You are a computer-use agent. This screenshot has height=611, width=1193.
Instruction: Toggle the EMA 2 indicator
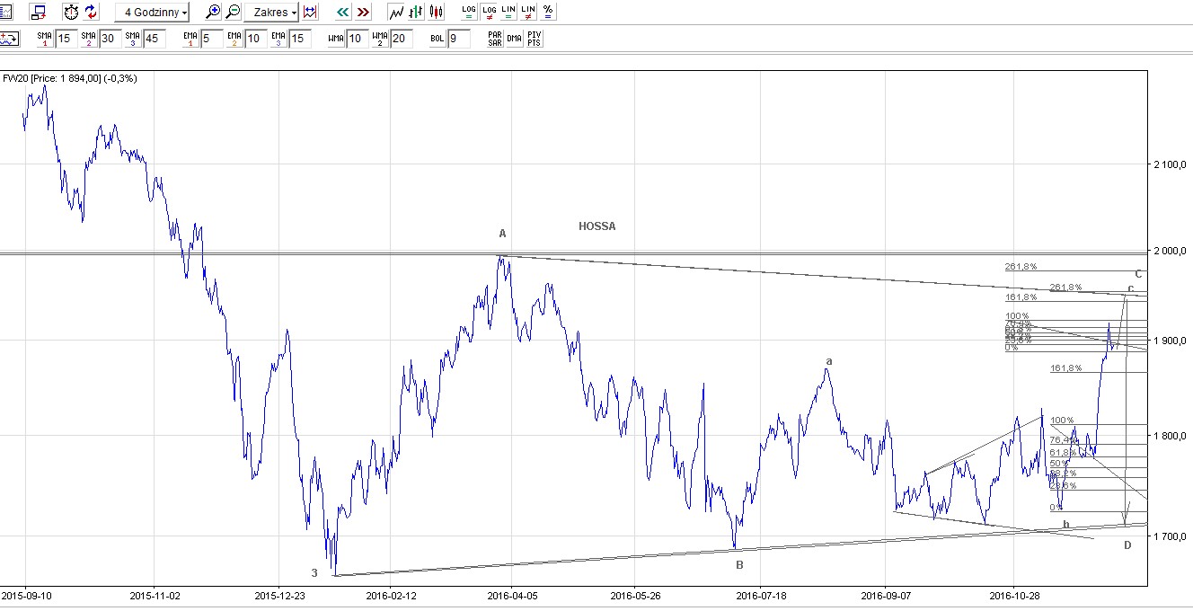(234, 39)
